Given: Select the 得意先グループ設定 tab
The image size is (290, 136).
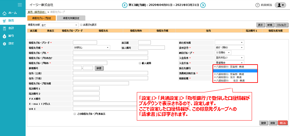Looking at the screenshot, I should point(42,18).
